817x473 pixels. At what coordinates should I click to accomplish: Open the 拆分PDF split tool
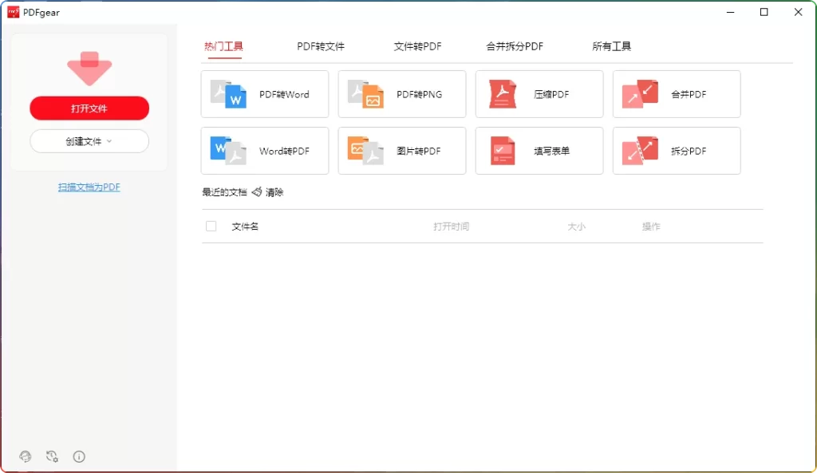[x=676, y=151]
